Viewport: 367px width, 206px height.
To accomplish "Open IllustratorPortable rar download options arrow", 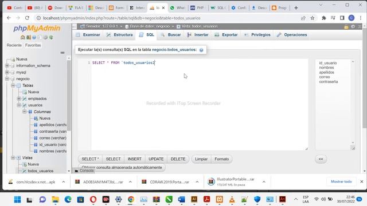I will pos(264,182).
